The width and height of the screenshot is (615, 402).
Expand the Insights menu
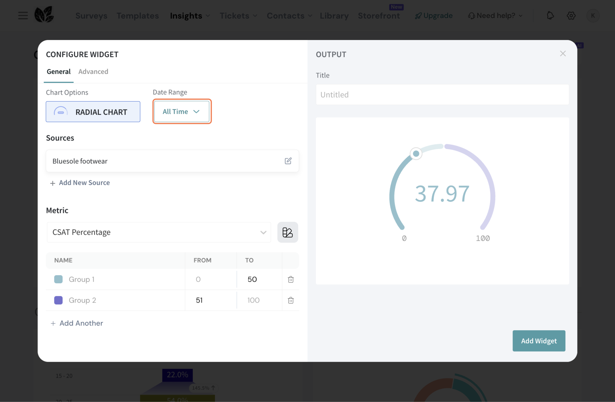pyautogui.click(x=189, y=16)
